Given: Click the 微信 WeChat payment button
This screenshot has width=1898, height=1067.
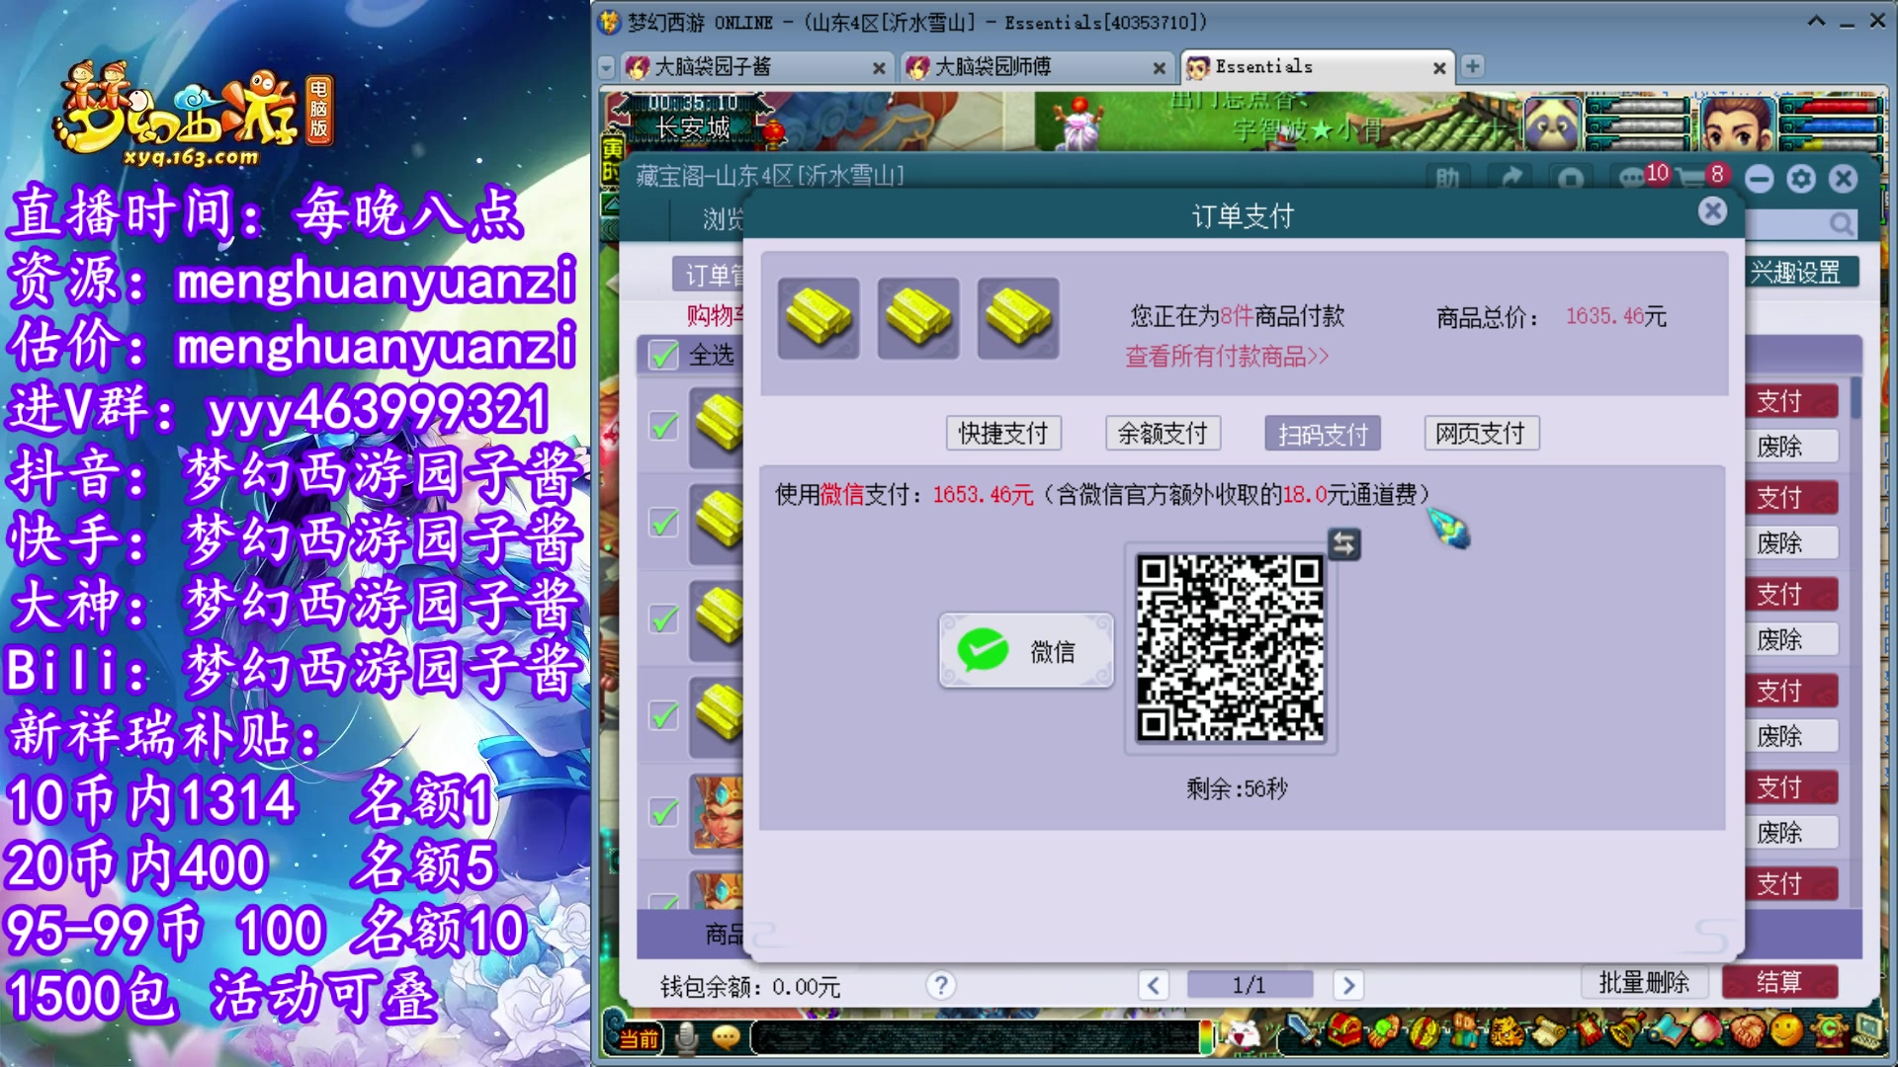Looking at the screenshot, I should click(x=1026, y=651).
